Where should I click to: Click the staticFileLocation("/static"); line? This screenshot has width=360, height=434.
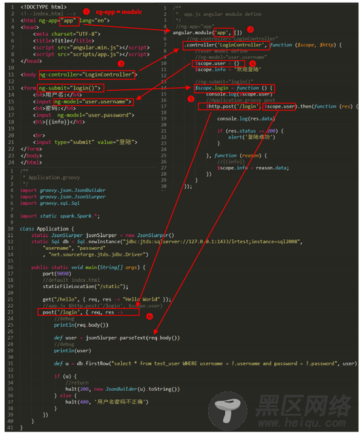coord(86,286)
